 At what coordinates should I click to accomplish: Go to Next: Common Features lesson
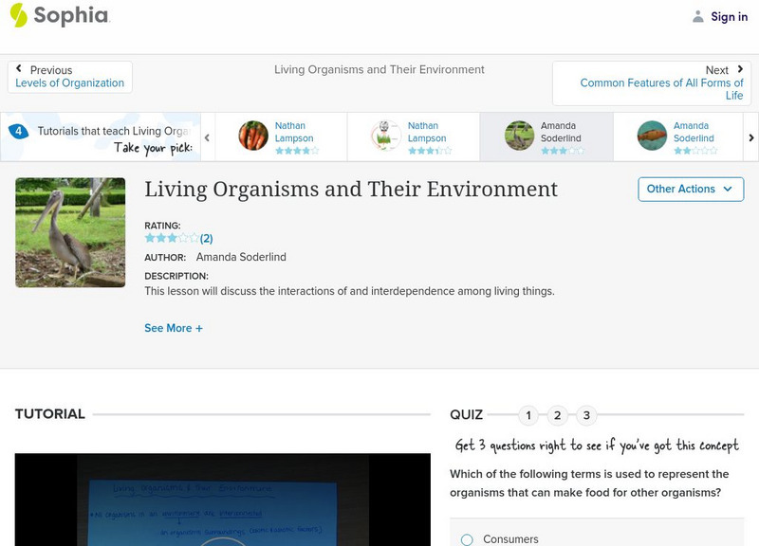[x=660, y=82]
